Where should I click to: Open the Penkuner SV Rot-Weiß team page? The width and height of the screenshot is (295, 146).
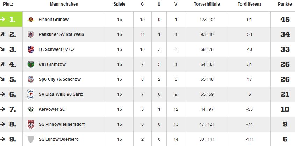click(61, 34)
